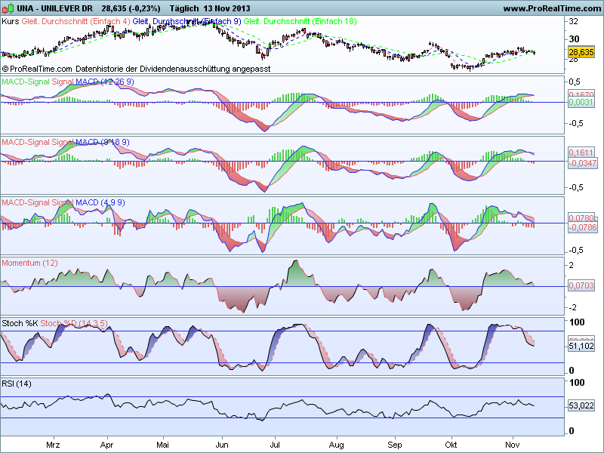
Task: Select the Momentum (12) label
Action: [x=29, y=263]
